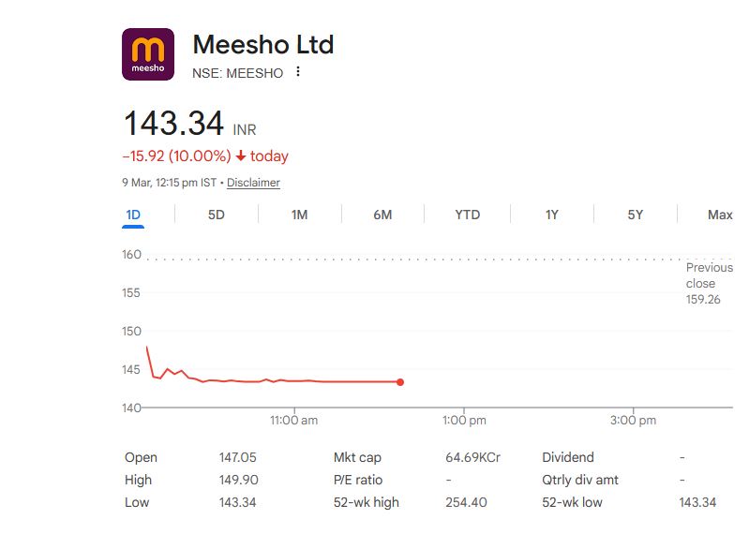The height and width of the screenshot is (549, 749).
Task: Click the 143.34 current price
Action: pyautogui.click(x=174, y=124)
